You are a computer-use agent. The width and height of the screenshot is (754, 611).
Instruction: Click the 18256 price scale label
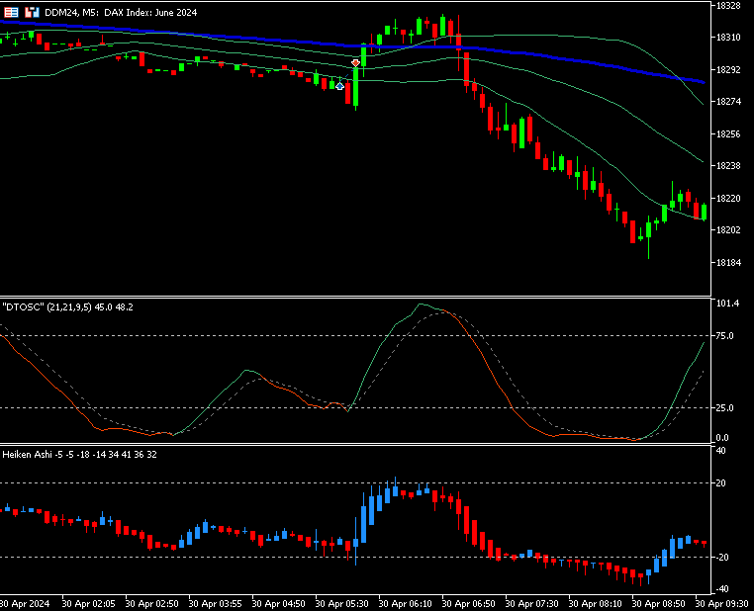728,134
